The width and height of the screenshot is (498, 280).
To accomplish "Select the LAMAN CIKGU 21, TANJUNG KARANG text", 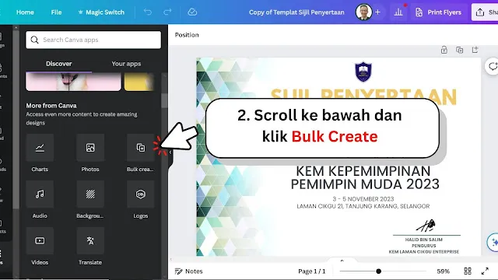I will tap(363, 206).
